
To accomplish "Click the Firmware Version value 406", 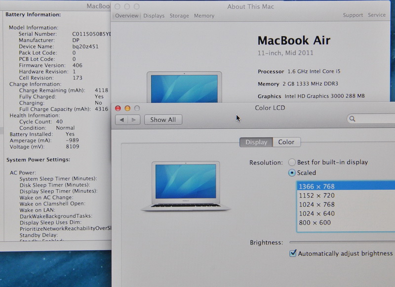I will tap(78, 65).
